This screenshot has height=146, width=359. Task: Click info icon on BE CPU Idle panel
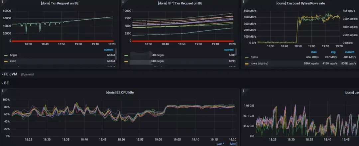[2, 91]
